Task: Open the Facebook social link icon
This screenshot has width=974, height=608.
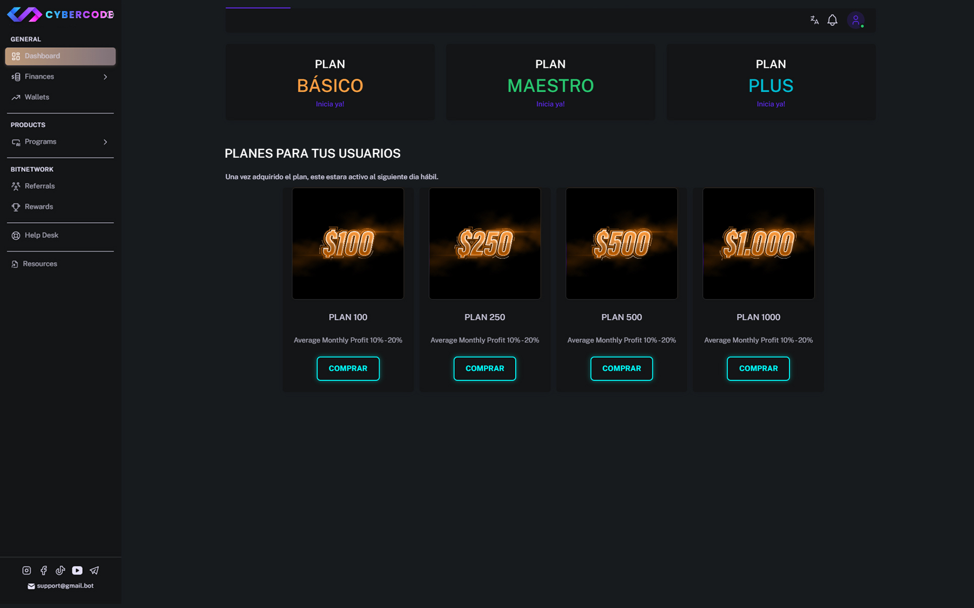Action: (x=44, y=570)
